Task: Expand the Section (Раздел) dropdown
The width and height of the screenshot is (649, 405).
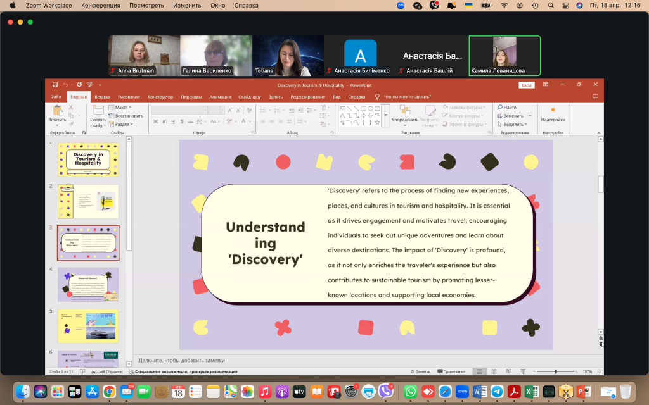Action: (122, 124)
